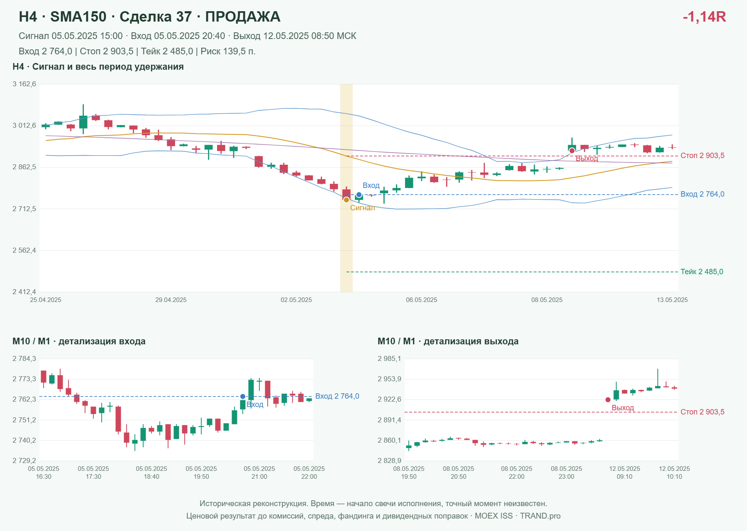The image size is (747, 531).
Task: Click the 'Вход' annotation above entry dot on H4
Action: pos(371,185)
